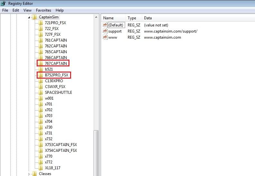
Task: Click the SPACESHUTTLE folder icon
Action: (x=41, y=93)
